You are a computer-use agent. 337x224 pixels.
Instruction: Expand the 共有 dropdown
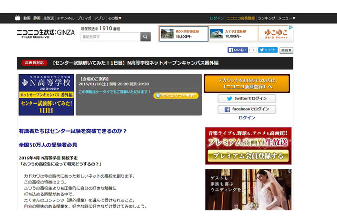(x=286, y=50)
